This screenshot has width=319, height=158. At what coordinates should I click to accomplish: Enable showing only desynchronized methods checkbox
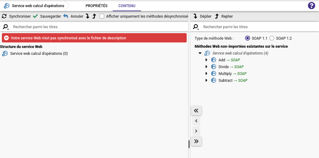[102, 16]
